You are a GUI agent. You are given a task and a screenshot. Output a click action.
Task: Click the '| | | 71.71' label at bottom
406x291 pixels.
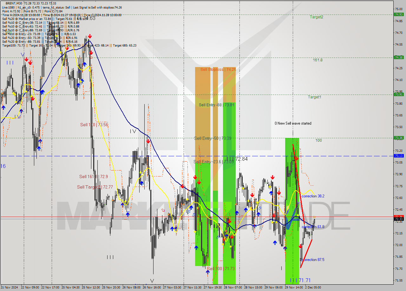[x=300, y=280]
